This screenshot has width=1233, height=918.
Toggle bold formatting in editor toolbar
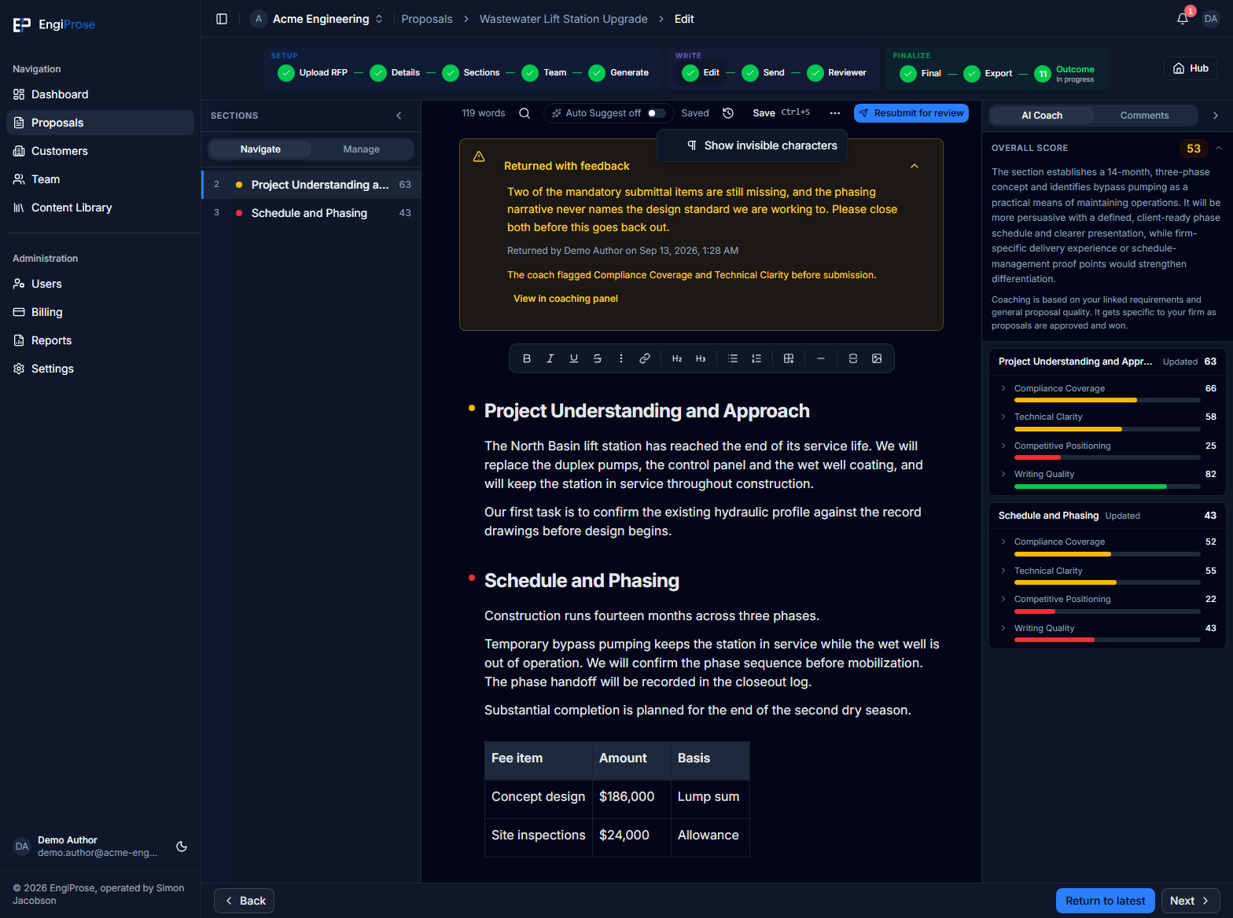[x=527, y=358]
